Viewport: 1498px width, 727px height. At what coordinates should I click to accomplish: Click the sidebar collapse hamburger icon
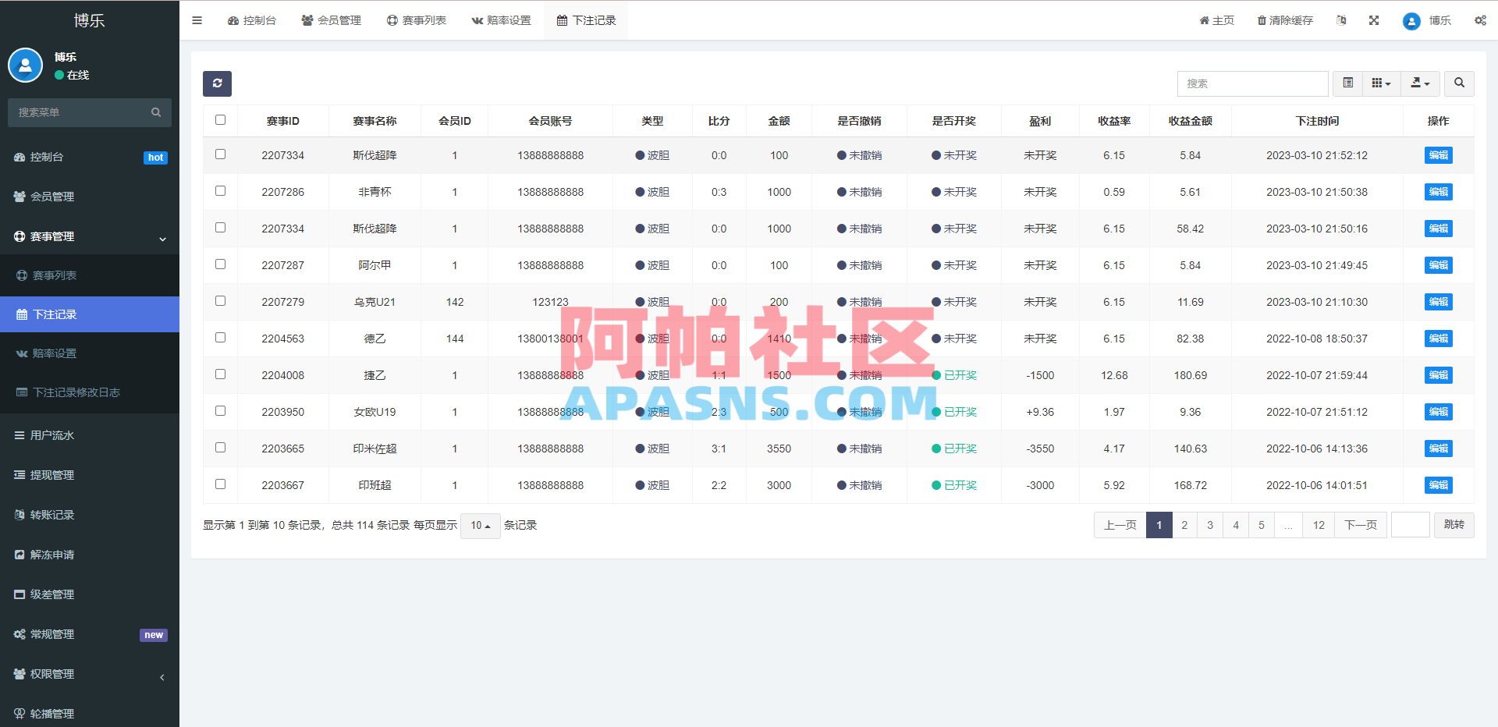pyautogui.click(x=197, y=20)
